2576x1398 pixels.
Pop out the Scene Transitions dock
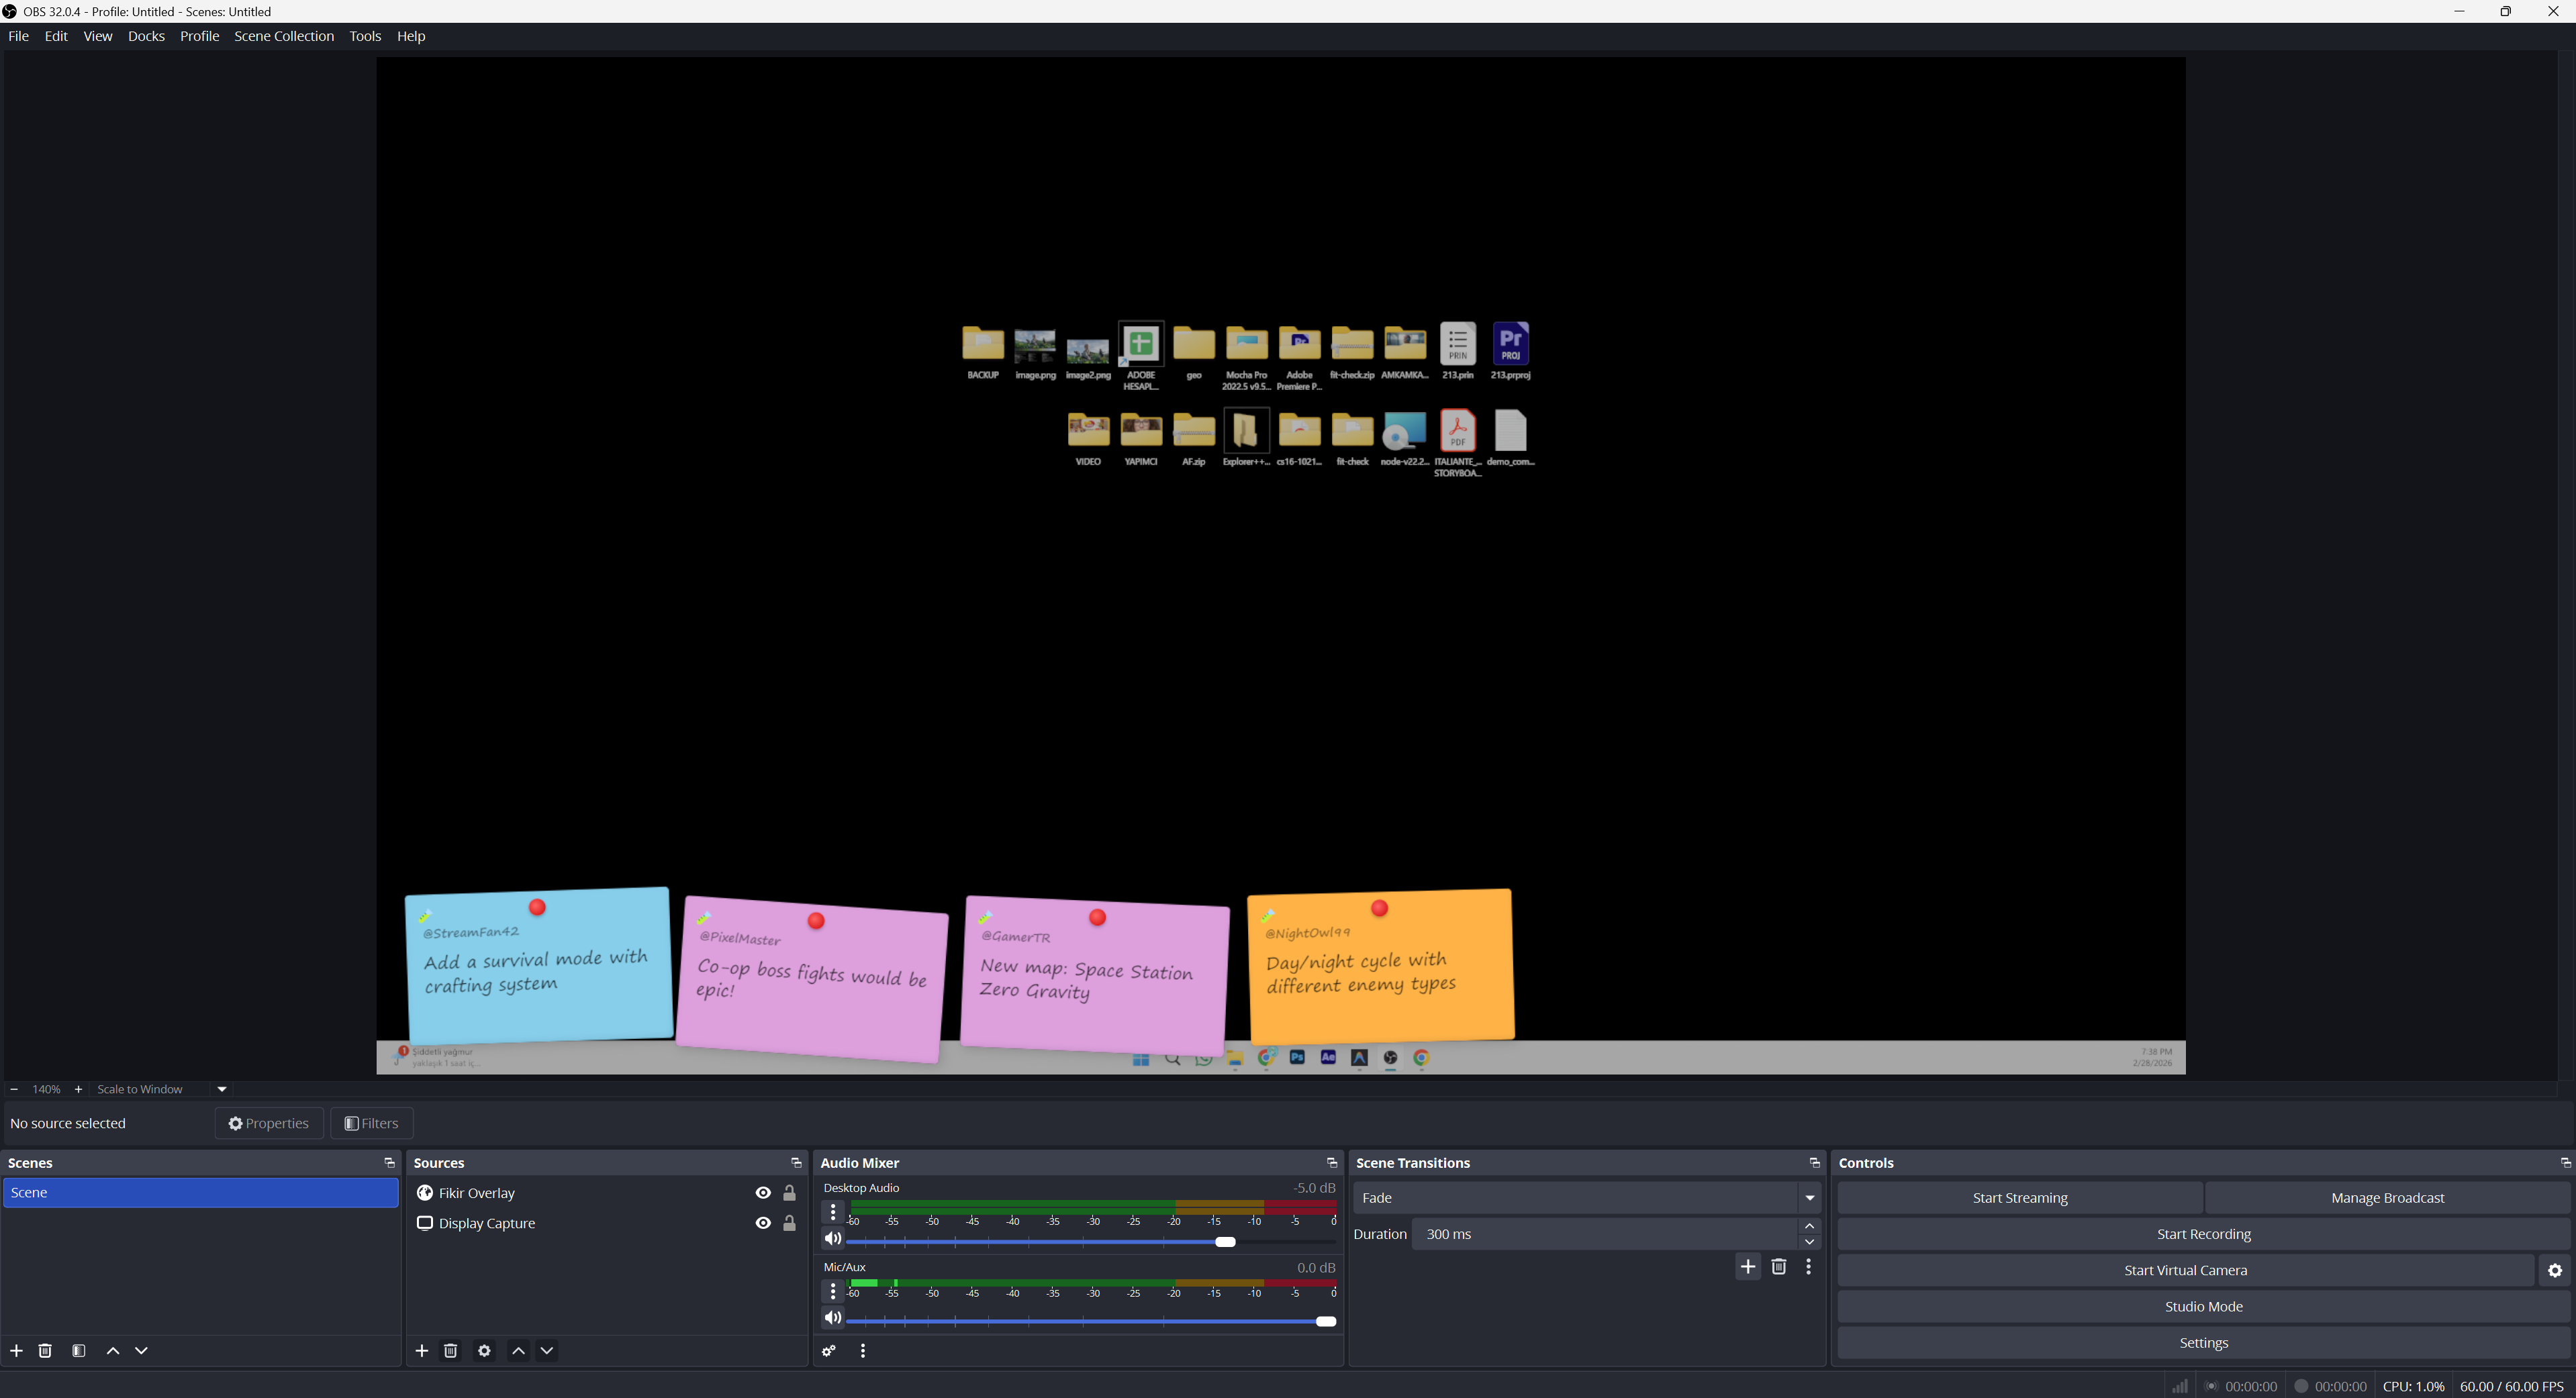coord(1815,1163)
